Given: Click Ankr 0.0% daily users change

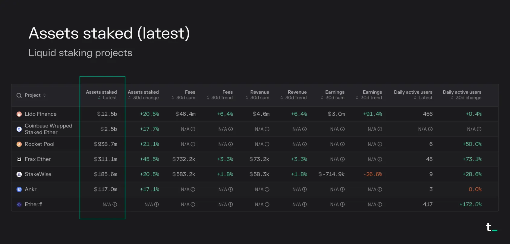Looking at the screenshot, I should [475, 189].
